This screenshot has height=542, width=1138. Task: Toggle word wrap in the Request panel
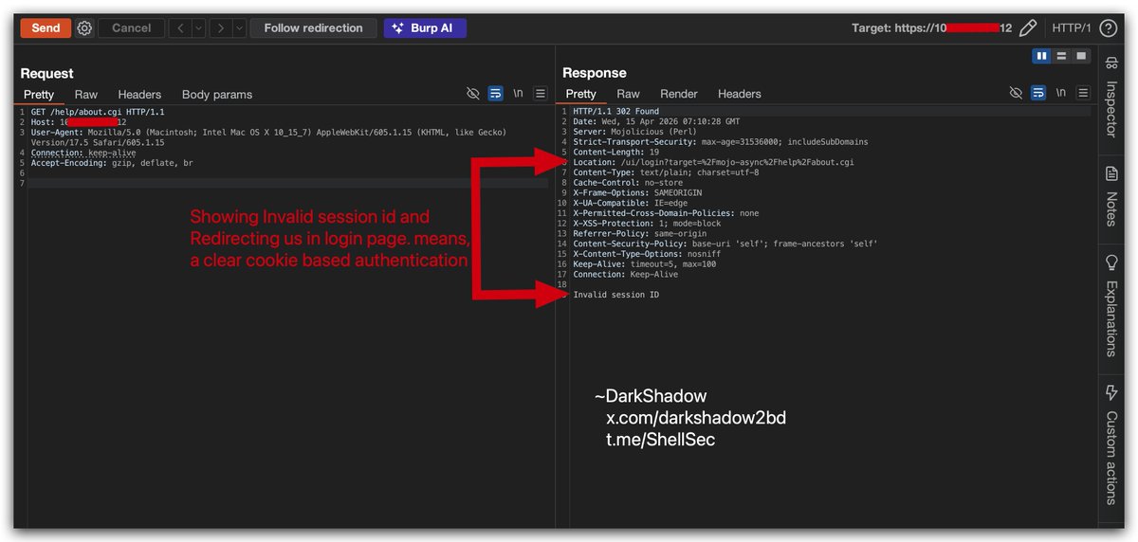pyautogui.click(x=495, y=94)
